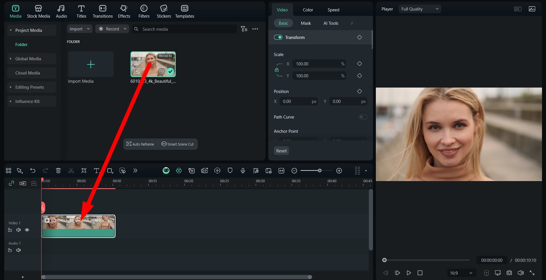Click the Auto Reframe button
Screen dimensions: 546x280
[x=140, y=144]
